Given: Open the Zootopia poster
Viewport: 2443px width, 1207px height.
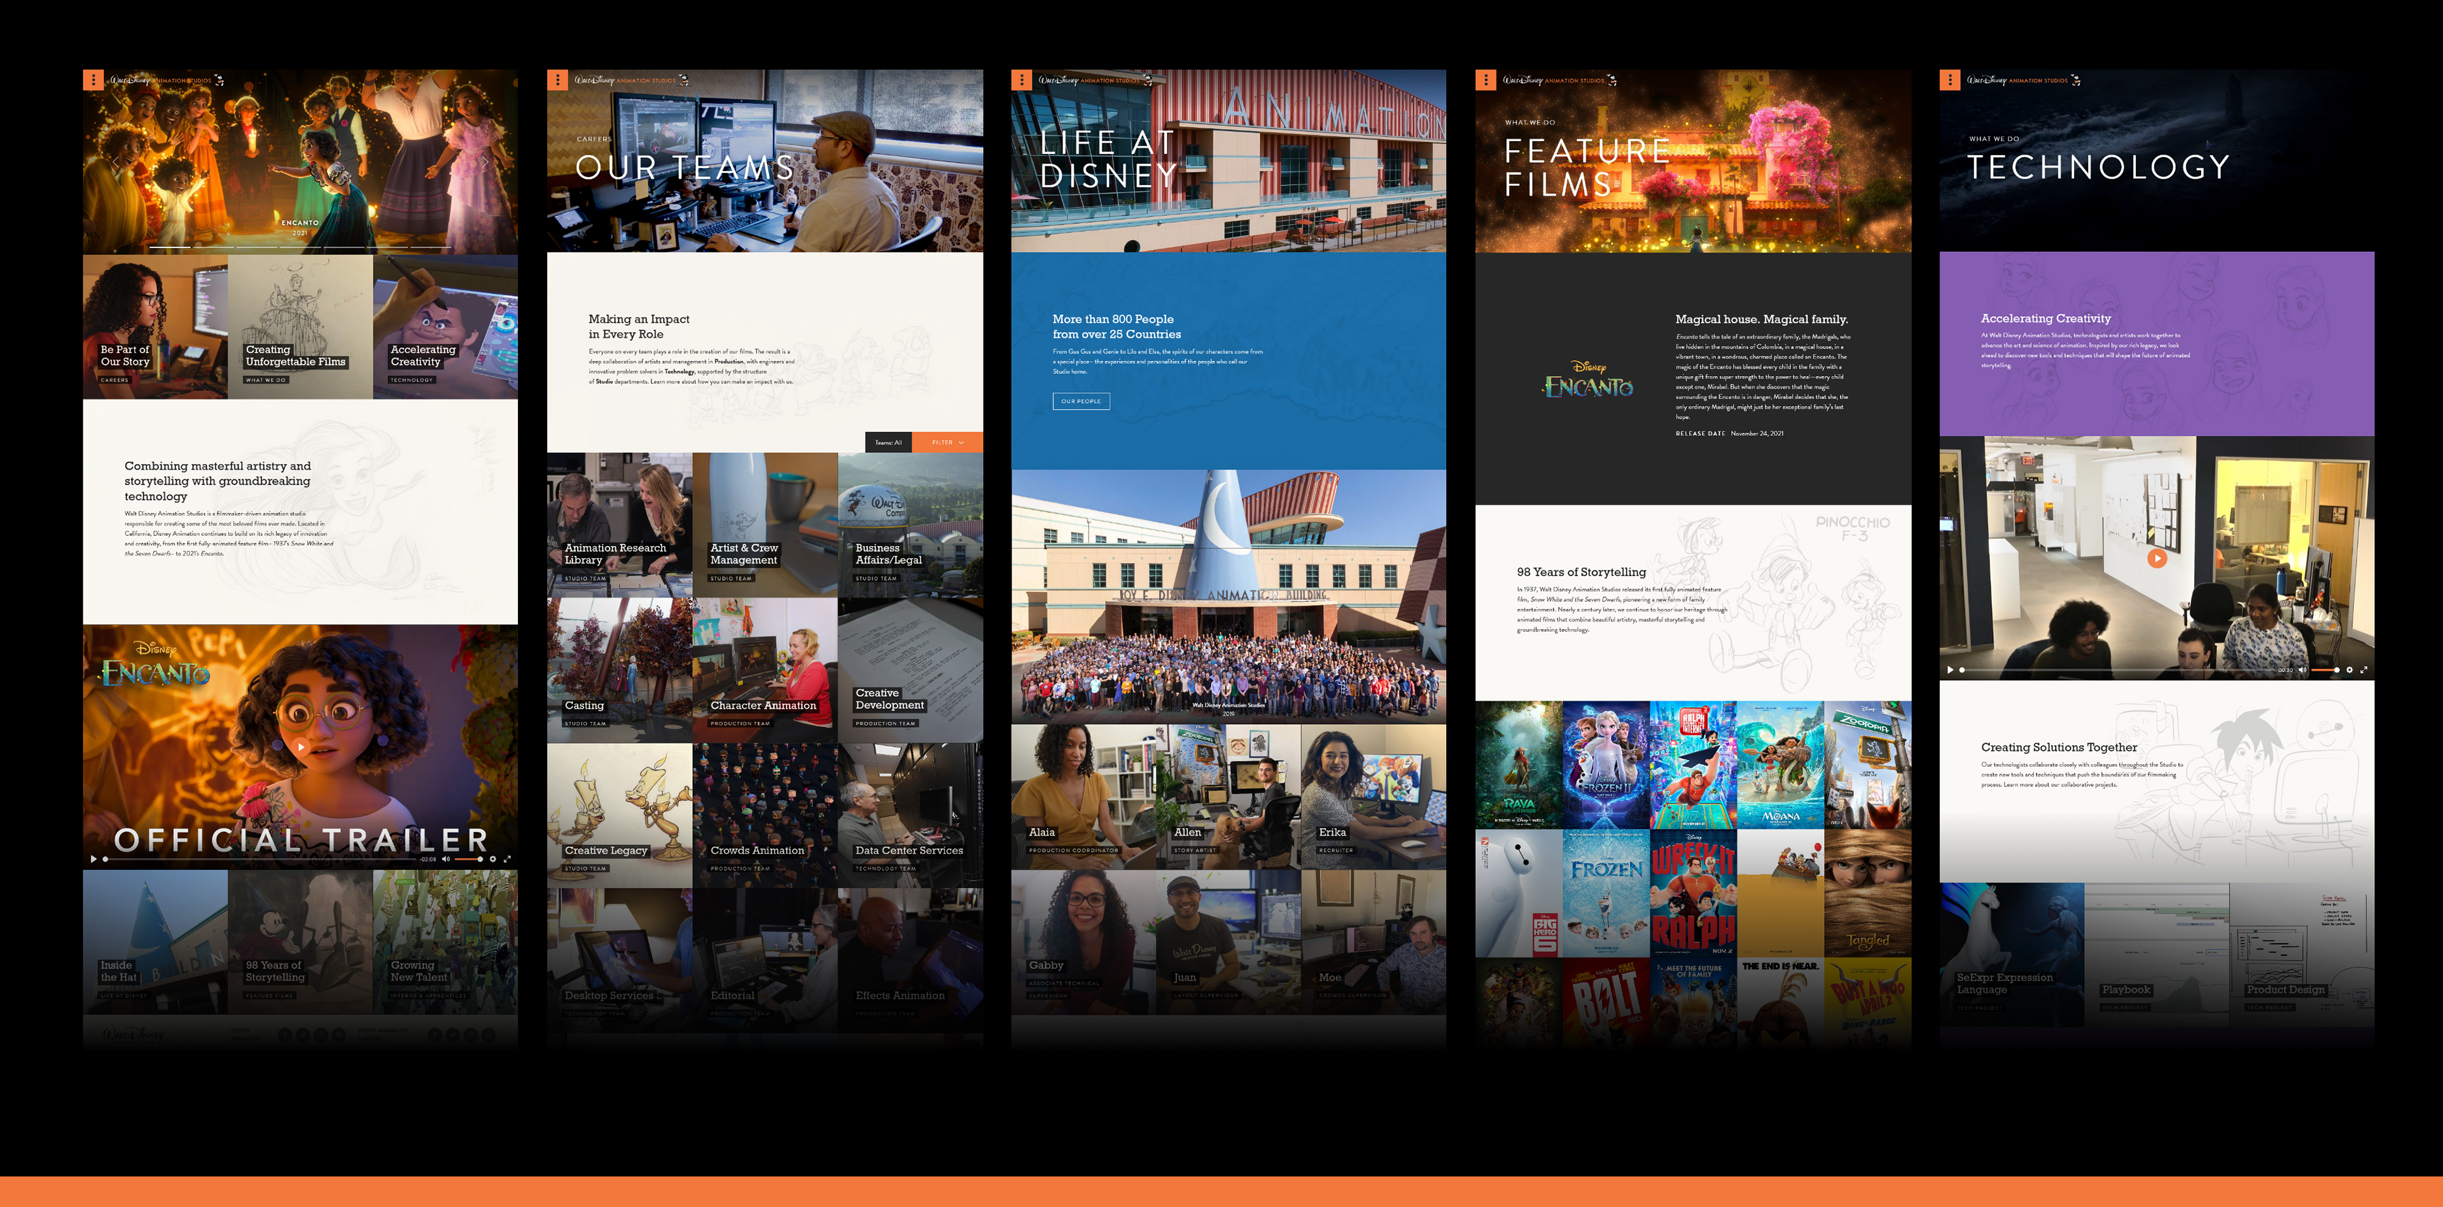Looking at the screenshot, I should coord(1867,765).
